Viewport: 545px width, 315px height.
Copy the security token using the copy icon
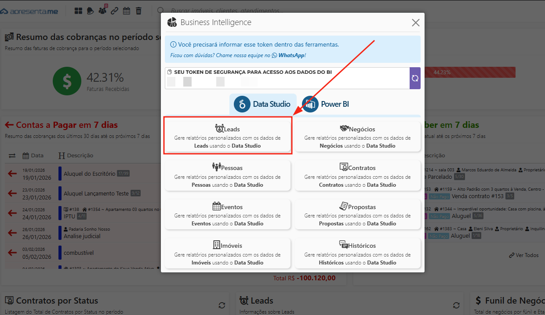pos(169,72)
